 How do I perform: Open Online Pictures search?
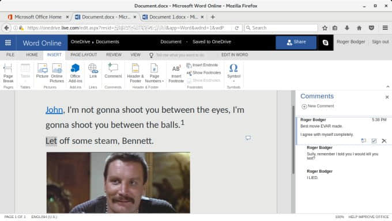pyautogui.click(x=56, y=73)
